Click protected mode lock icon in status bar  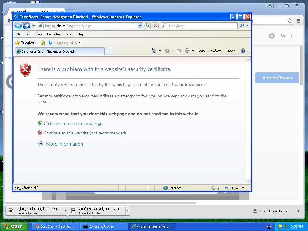[x=213, y=188]
